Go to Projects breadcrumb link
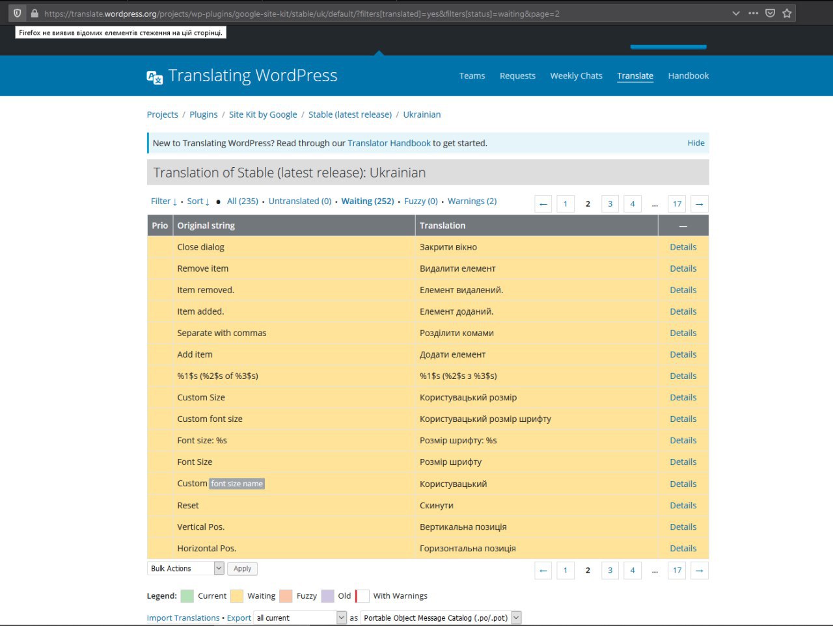 pos(162,114)
